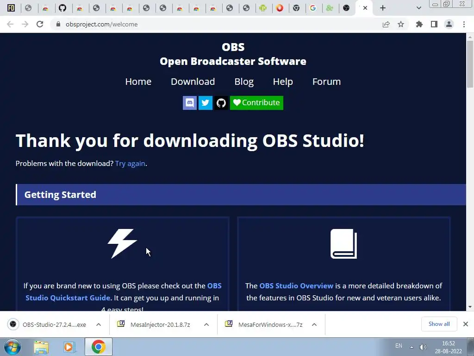Click the lightning bolt quickstart icon
The height and width of the screenshot is (356, 474).
[x=122, y=244]
